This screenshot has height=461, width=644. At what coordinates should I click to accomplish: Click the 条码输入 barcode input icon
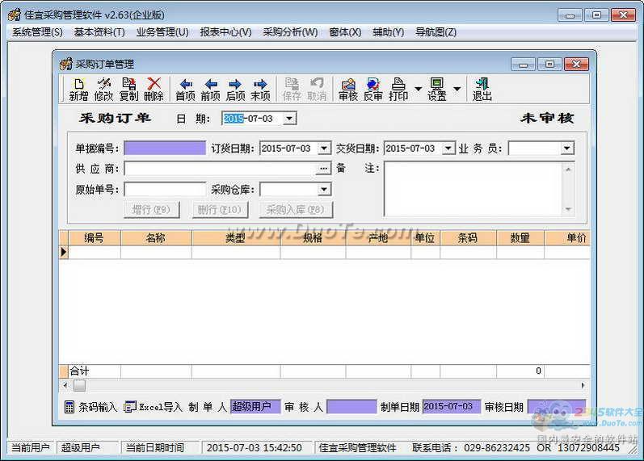click(69, 407)
